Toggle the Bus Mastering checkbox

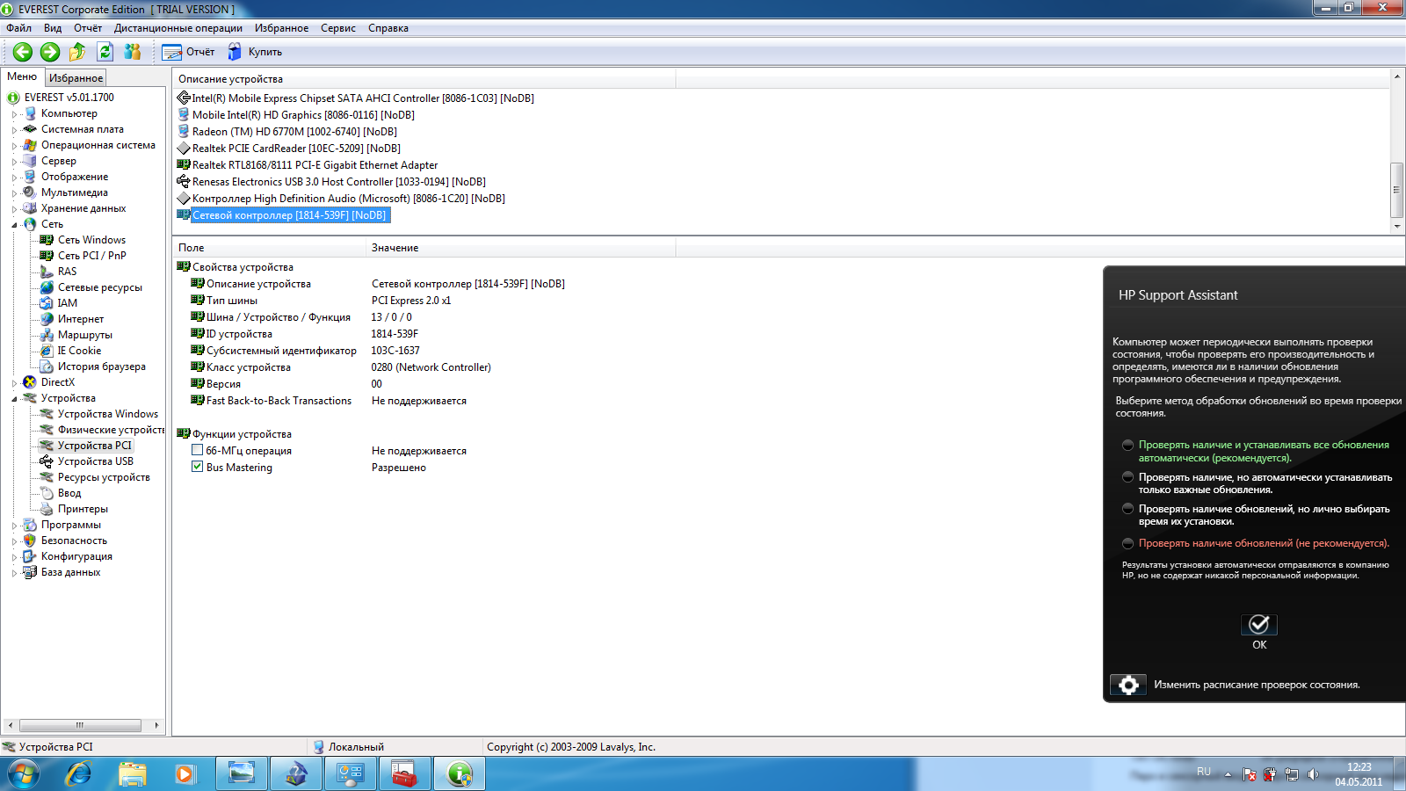point(198,467)
